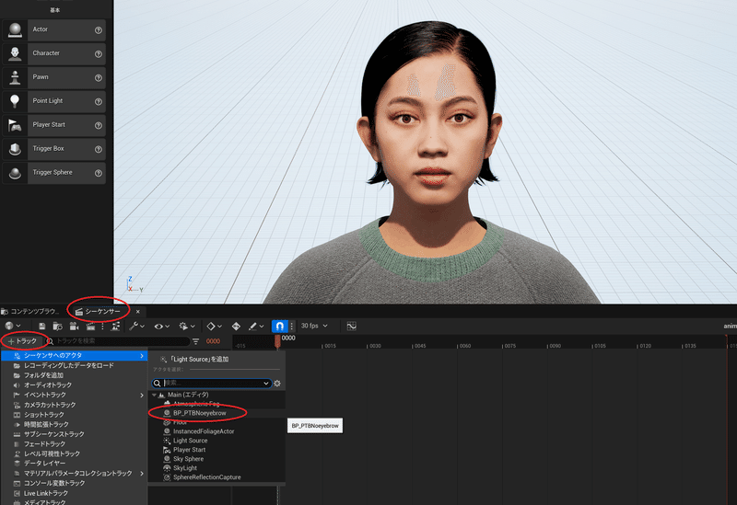Open the curve editor icon

pos(351,326)
